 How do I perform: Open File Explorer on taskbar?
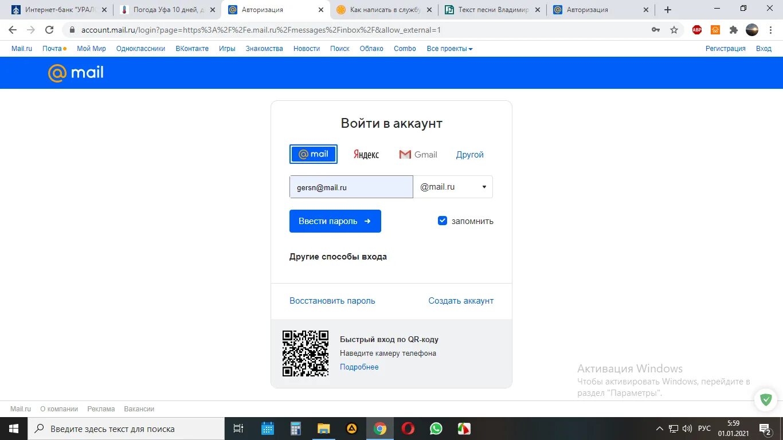324,429
